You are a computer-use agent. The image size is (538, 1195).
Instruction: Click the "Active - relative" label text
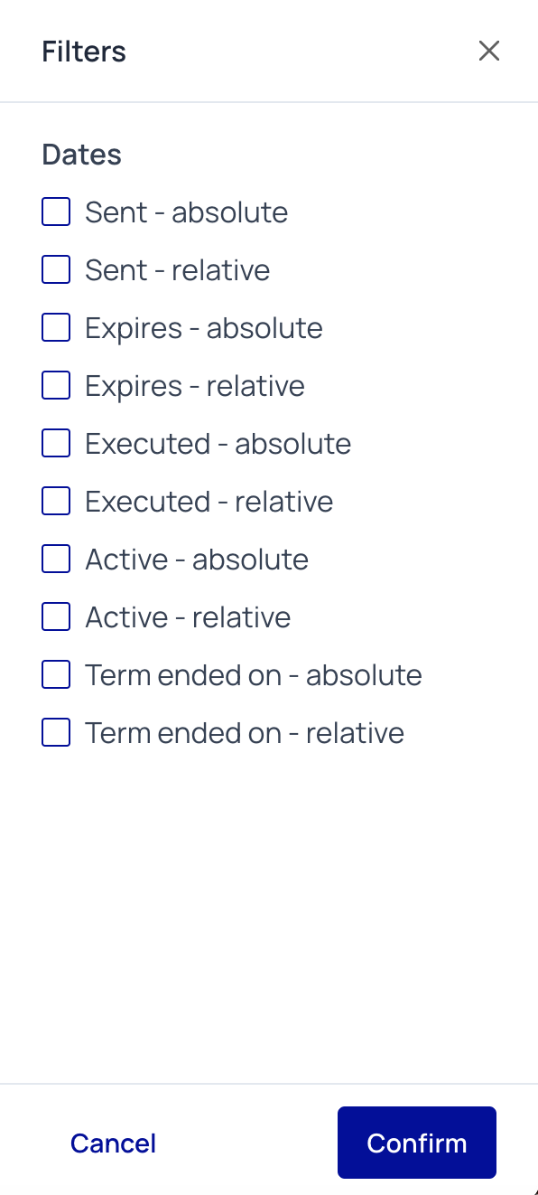(188, 617)
